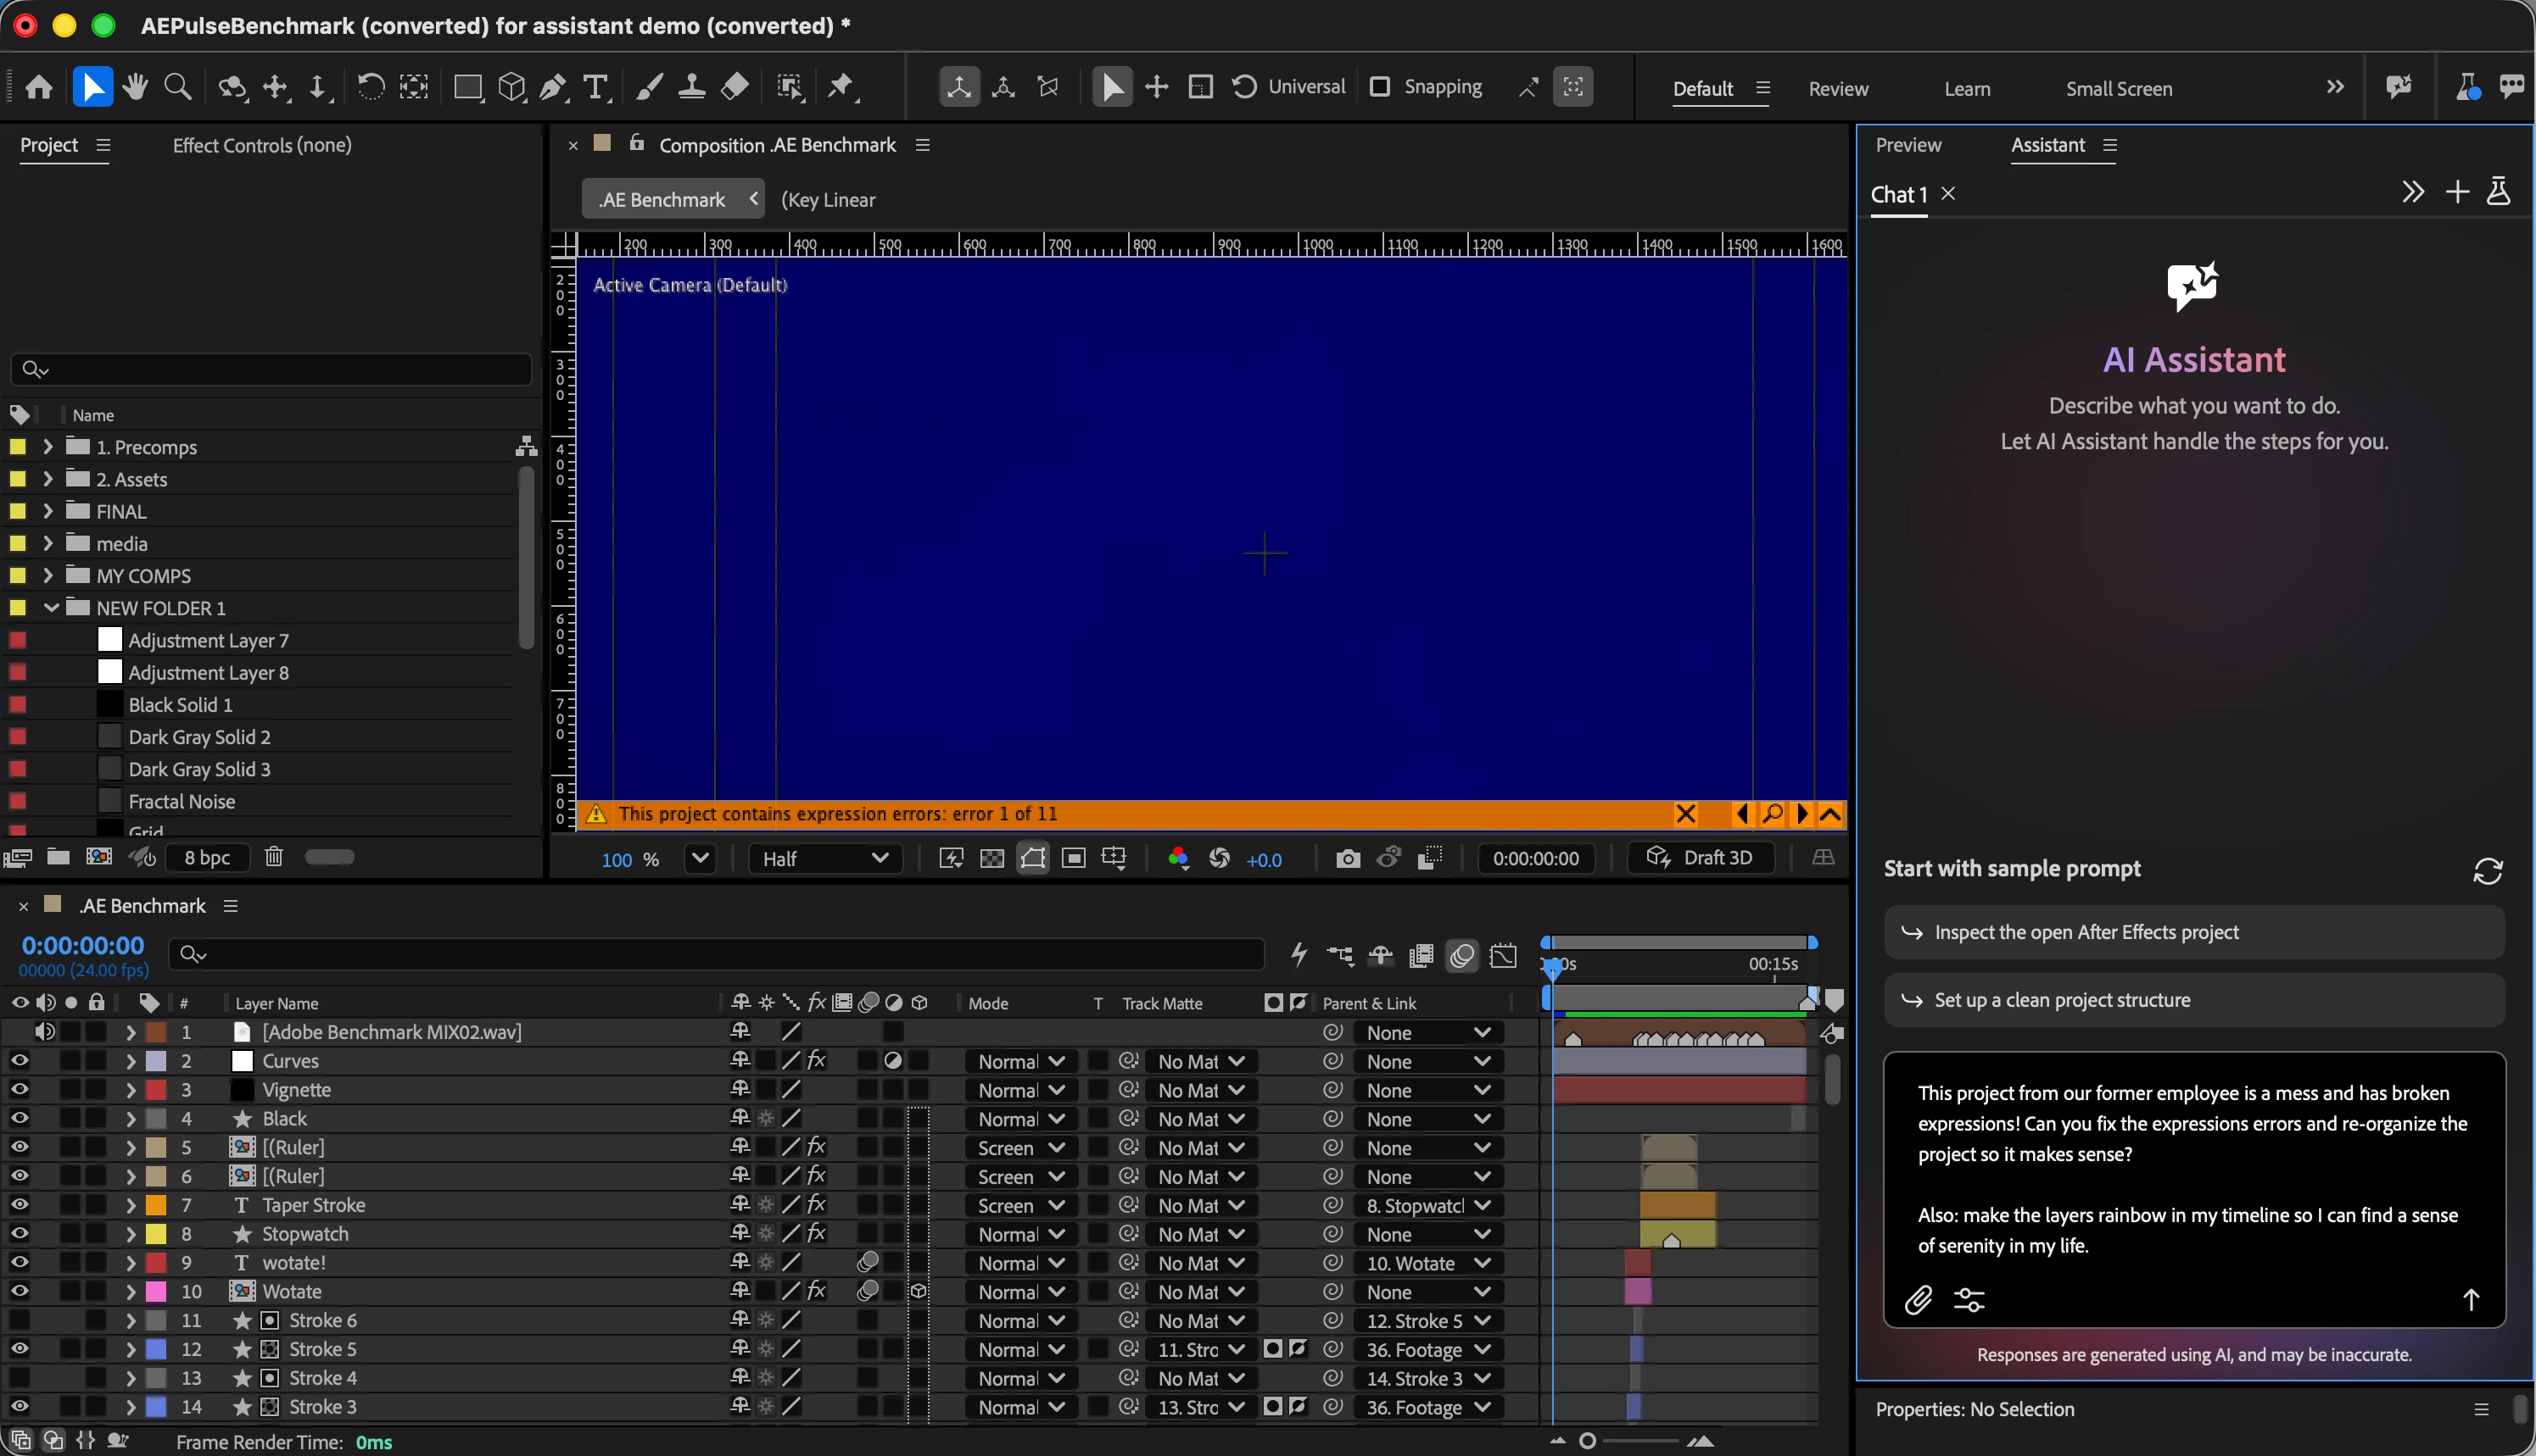
Task: Go to the next expression error
Action: [x=1802, y=814]
